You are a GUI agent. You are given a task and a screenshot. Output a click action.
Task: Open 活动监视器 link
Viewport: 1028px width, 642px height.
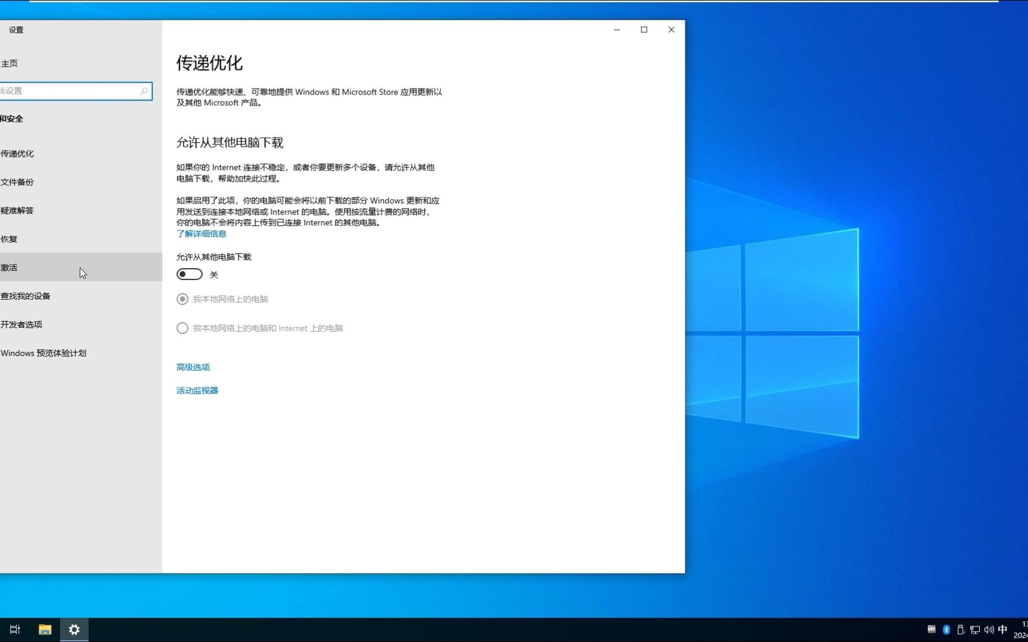click(197, 391)
